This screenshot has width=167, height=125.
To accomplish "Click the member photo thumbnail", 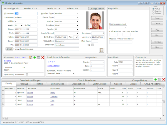I will pos(96,21).
